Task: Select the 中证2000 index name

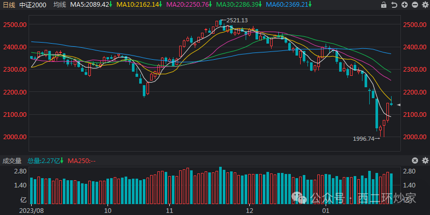Action: [34, 5]
